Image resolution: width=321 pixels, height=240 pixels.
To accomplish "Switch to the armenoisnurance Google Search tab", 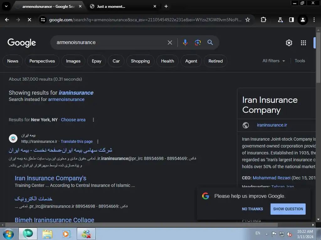I will click(x=49, y=7).
